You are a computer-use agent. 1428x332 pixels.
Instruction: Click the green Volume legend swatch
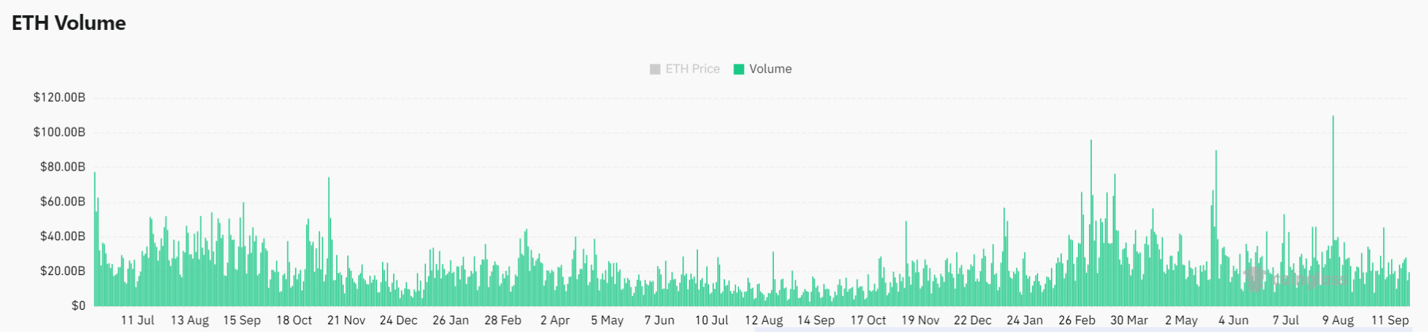click(739, 69)
